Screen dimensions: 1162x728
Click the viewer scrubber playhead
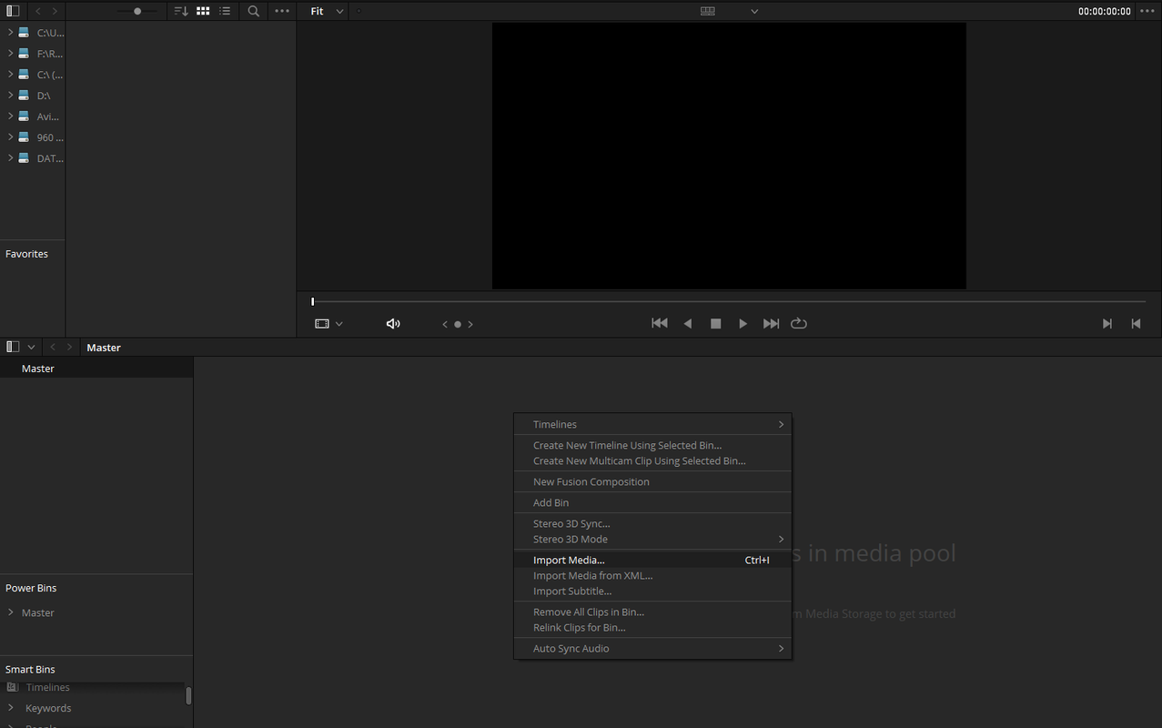coord(312,301)
